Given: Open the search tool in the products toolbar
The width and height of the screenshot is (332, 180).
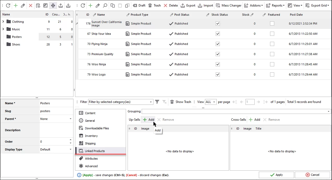Looking at the screenshot, I should pyautogui.click(x=105, y=5).
